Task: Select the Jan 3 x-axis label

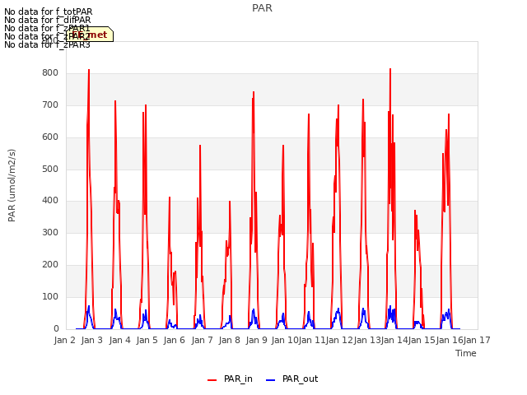Action: pos(91,340)
